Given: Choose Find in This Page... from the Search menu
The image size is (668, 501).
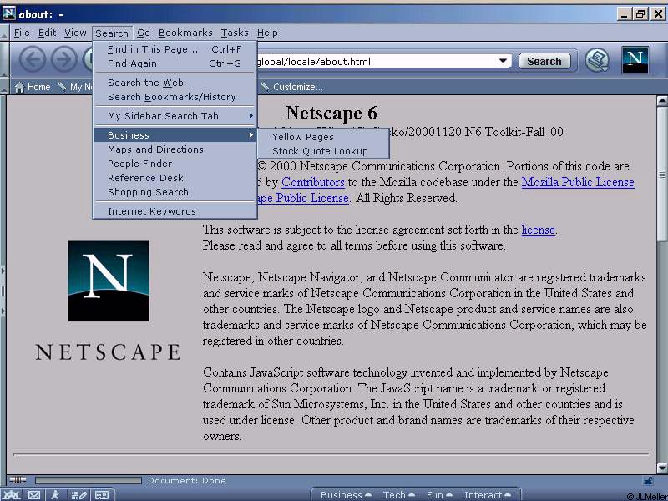Looking at the screenshot, I should click(x=175, y=49).
